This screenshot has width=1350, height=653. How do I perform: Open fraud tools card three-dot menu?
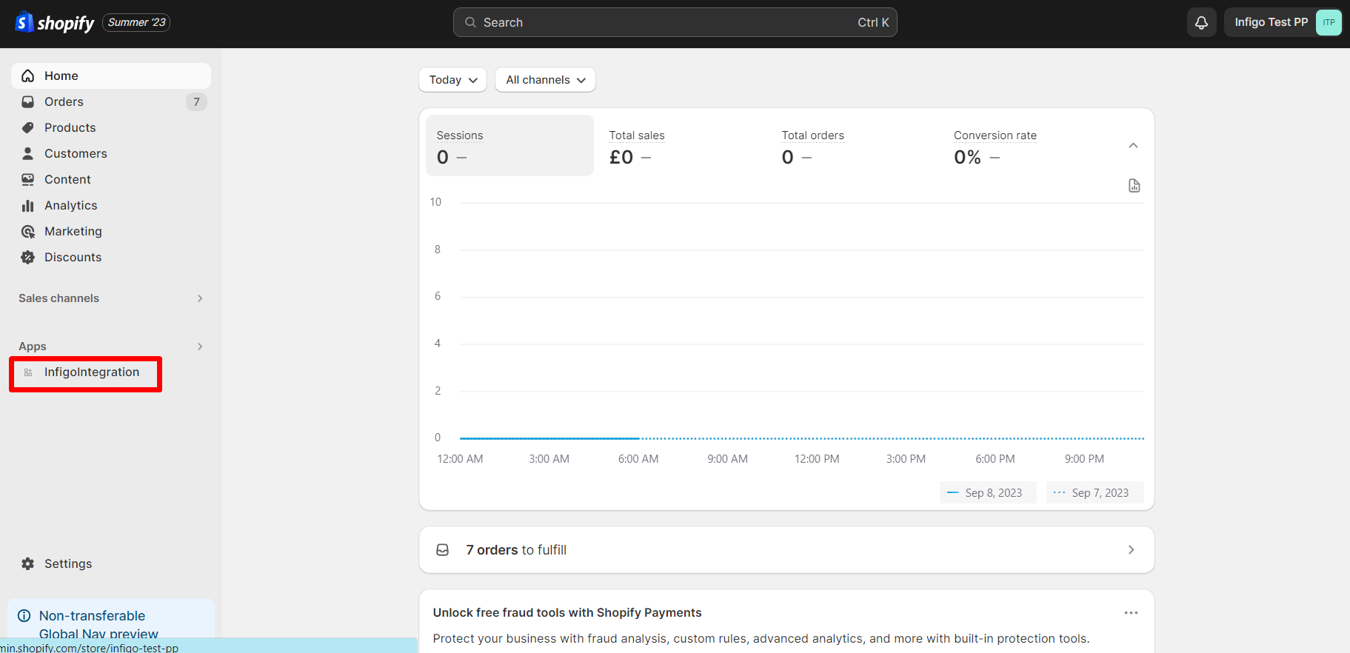click(1131, 613)
